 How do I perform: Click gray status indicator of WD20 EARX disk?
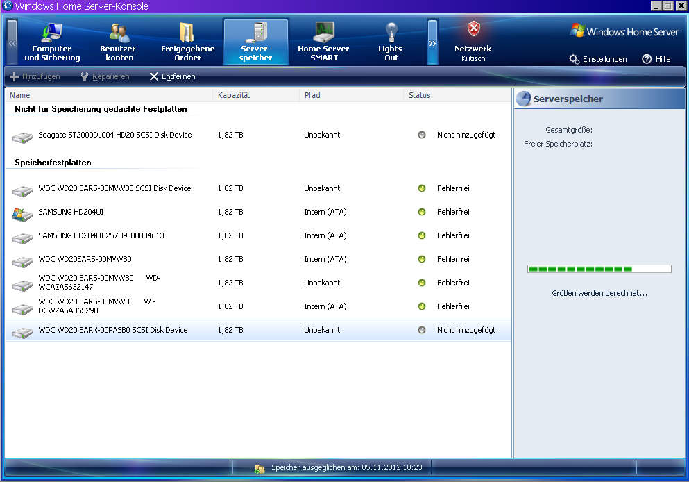[422, 330]
